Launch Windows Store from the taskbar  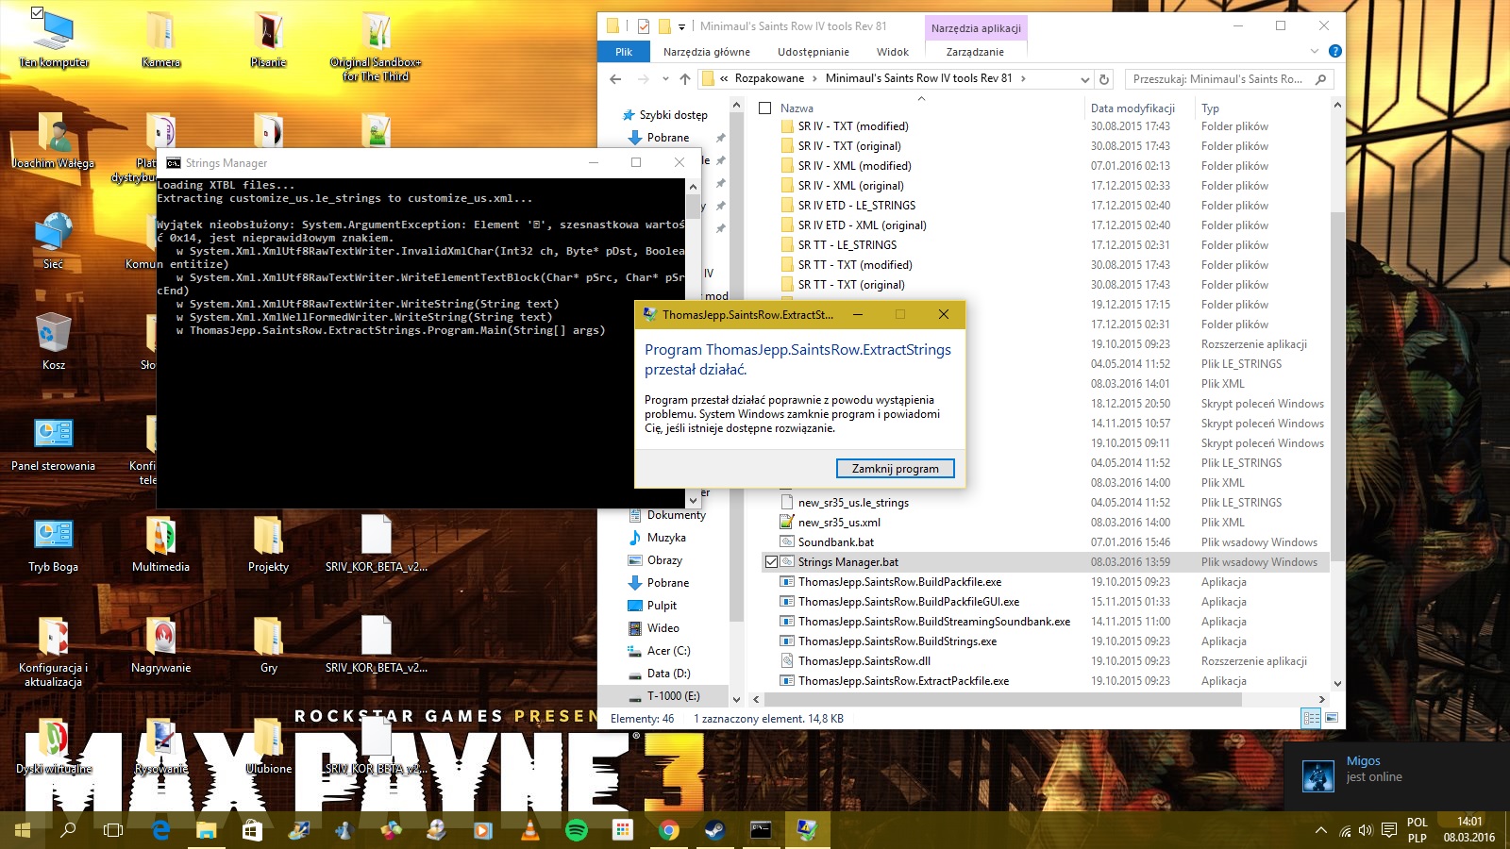[252, 830]
